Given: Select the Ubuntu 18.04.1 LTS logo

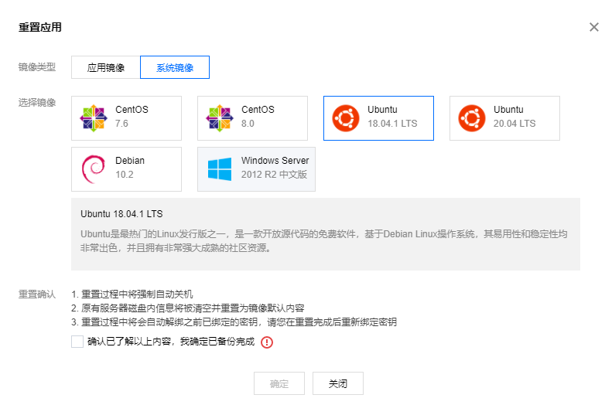Looking at the screenshot, I should pyautogui.click(x=345, y=118).
